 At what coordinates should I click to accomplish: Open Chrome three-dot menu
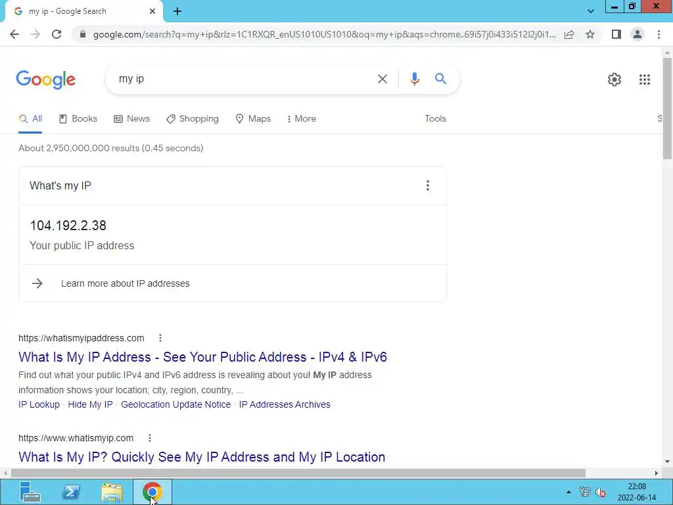tap(659, 34)
